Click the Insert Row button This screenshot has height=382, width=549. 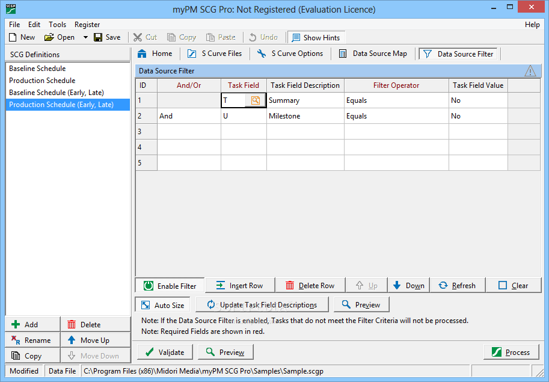coord(240,285)
